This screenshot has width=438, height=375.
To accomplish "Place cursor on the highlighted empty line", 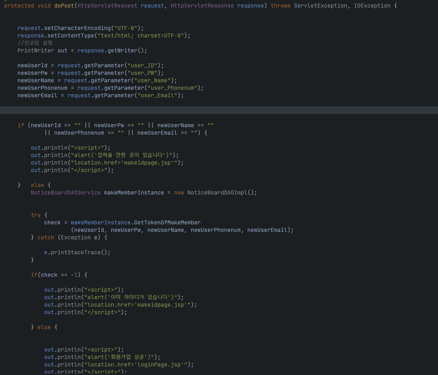I will coord(219,110).
